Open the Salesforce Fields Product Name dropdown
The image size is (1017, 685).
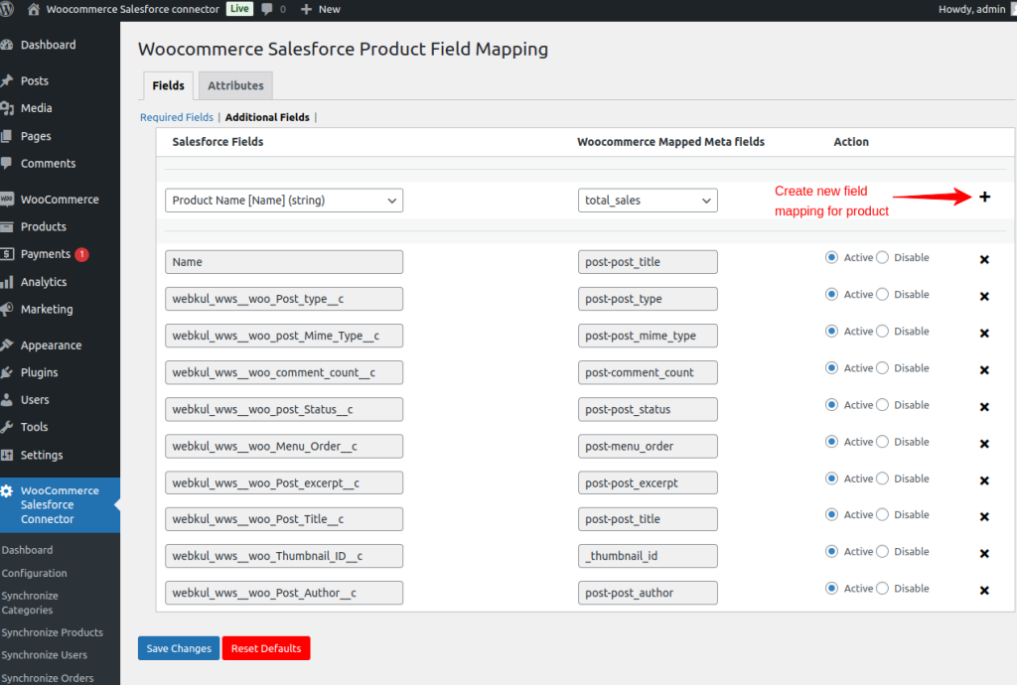click(284, 201)
